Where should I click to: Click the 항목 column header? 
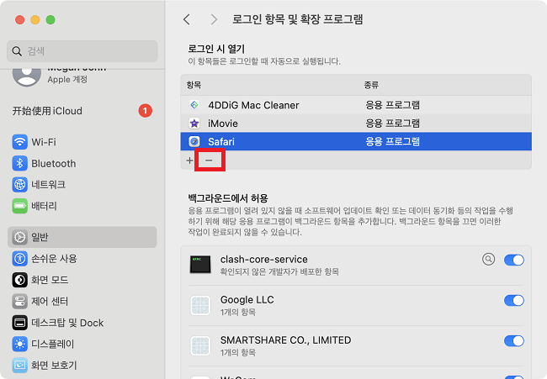[194, 85]
